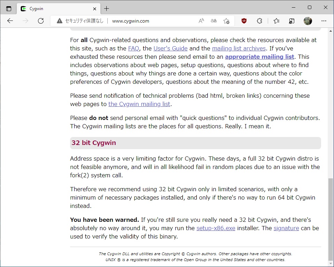Screen dimensions: 334x267
Task: Minimize the browser window
Action: (294, 7)
